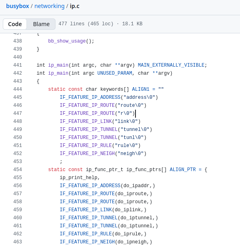Open the busybox repository link
The height and width of the screenshot is (245, 240).
coord(18,6)
